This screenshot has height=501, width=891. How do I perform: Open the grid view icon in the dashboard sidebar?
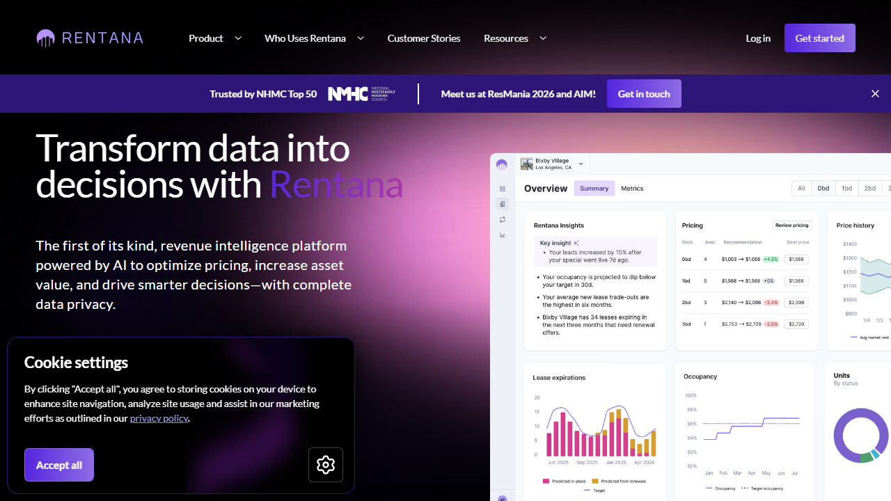tap(502, 189)
